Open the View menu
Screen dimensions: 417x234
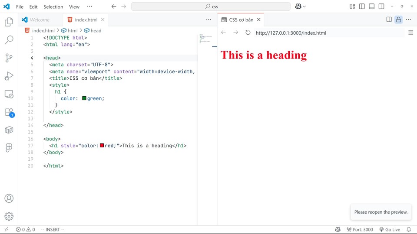click(x=74, y=6)
